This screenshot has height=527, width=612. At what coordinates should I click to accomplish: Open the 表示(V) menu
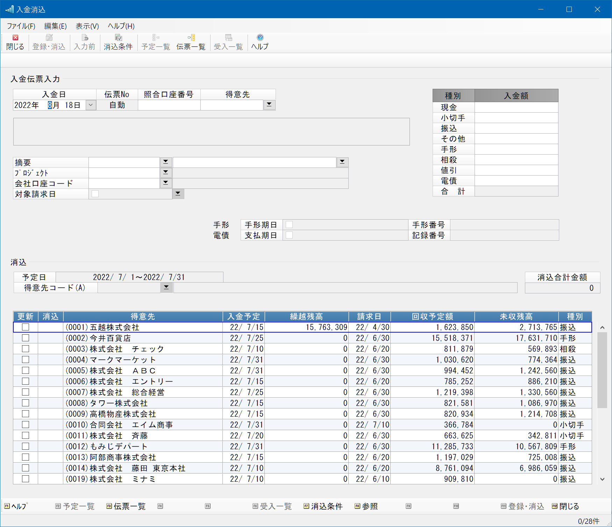coord(87,26)
